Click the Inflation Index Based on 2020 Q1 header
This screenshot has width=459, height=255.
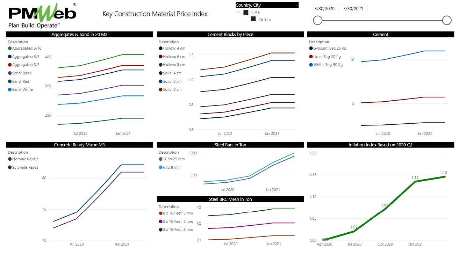tap(380, 145)
